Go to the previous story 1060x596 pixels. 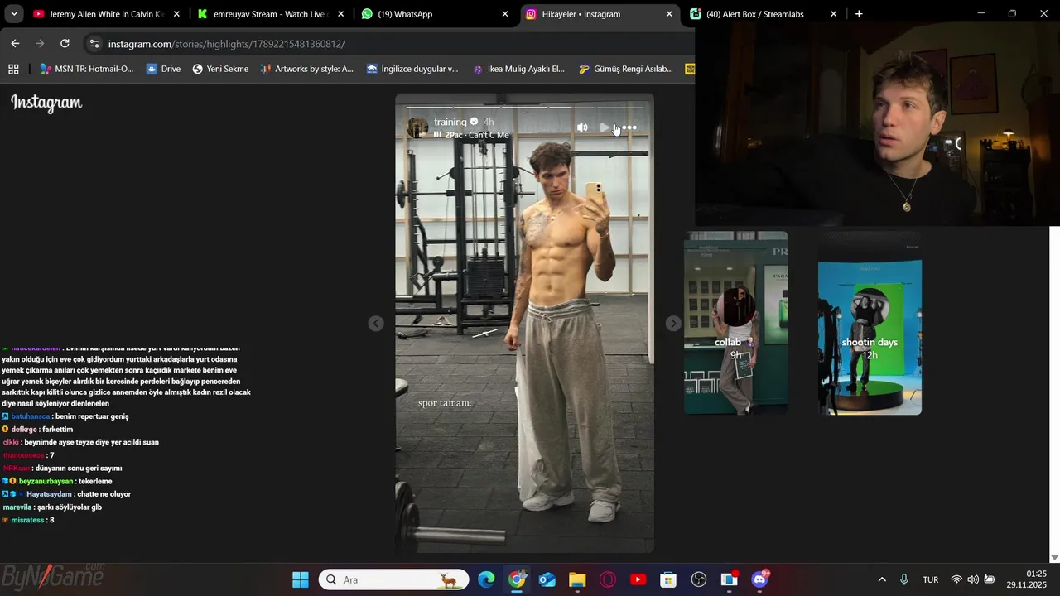[376, 324]
